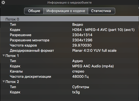Switch to the Статистика tab
Screen dimensions: 139x101
(x=102, y=11)
